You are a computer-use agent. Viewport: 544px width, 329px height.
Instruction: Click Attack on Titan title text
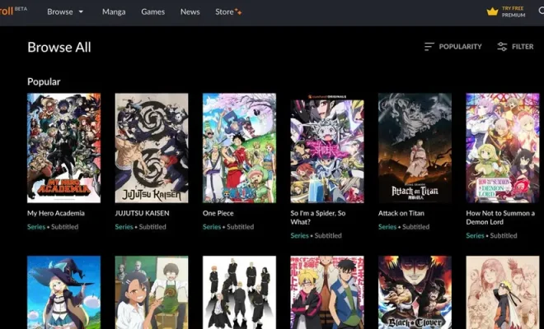click(x=401, y=213)
